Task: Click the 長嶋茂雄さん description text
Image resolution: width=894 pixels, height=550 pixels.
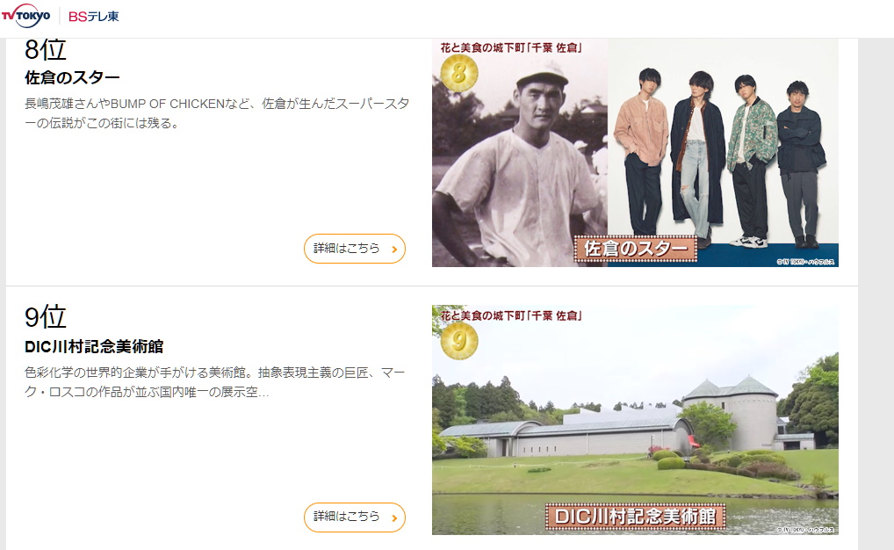Action: click(217, 113)
